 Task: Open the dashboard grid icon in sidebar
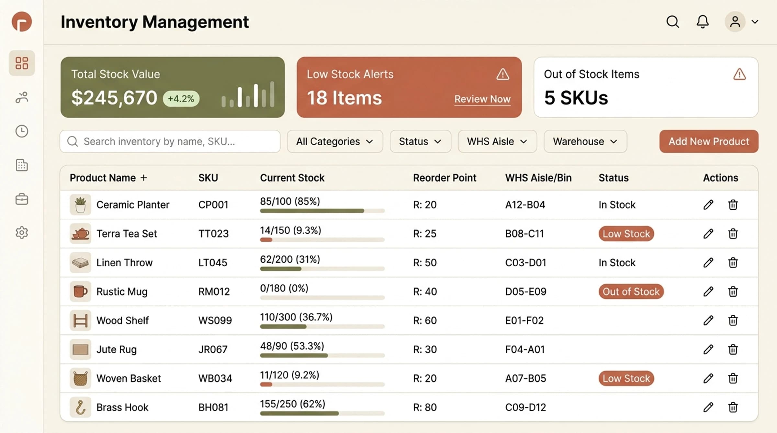click(22, 63)
